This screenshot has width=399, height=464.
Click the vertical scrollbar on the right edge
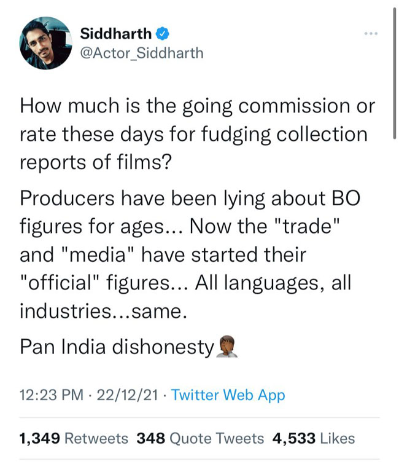393,74
